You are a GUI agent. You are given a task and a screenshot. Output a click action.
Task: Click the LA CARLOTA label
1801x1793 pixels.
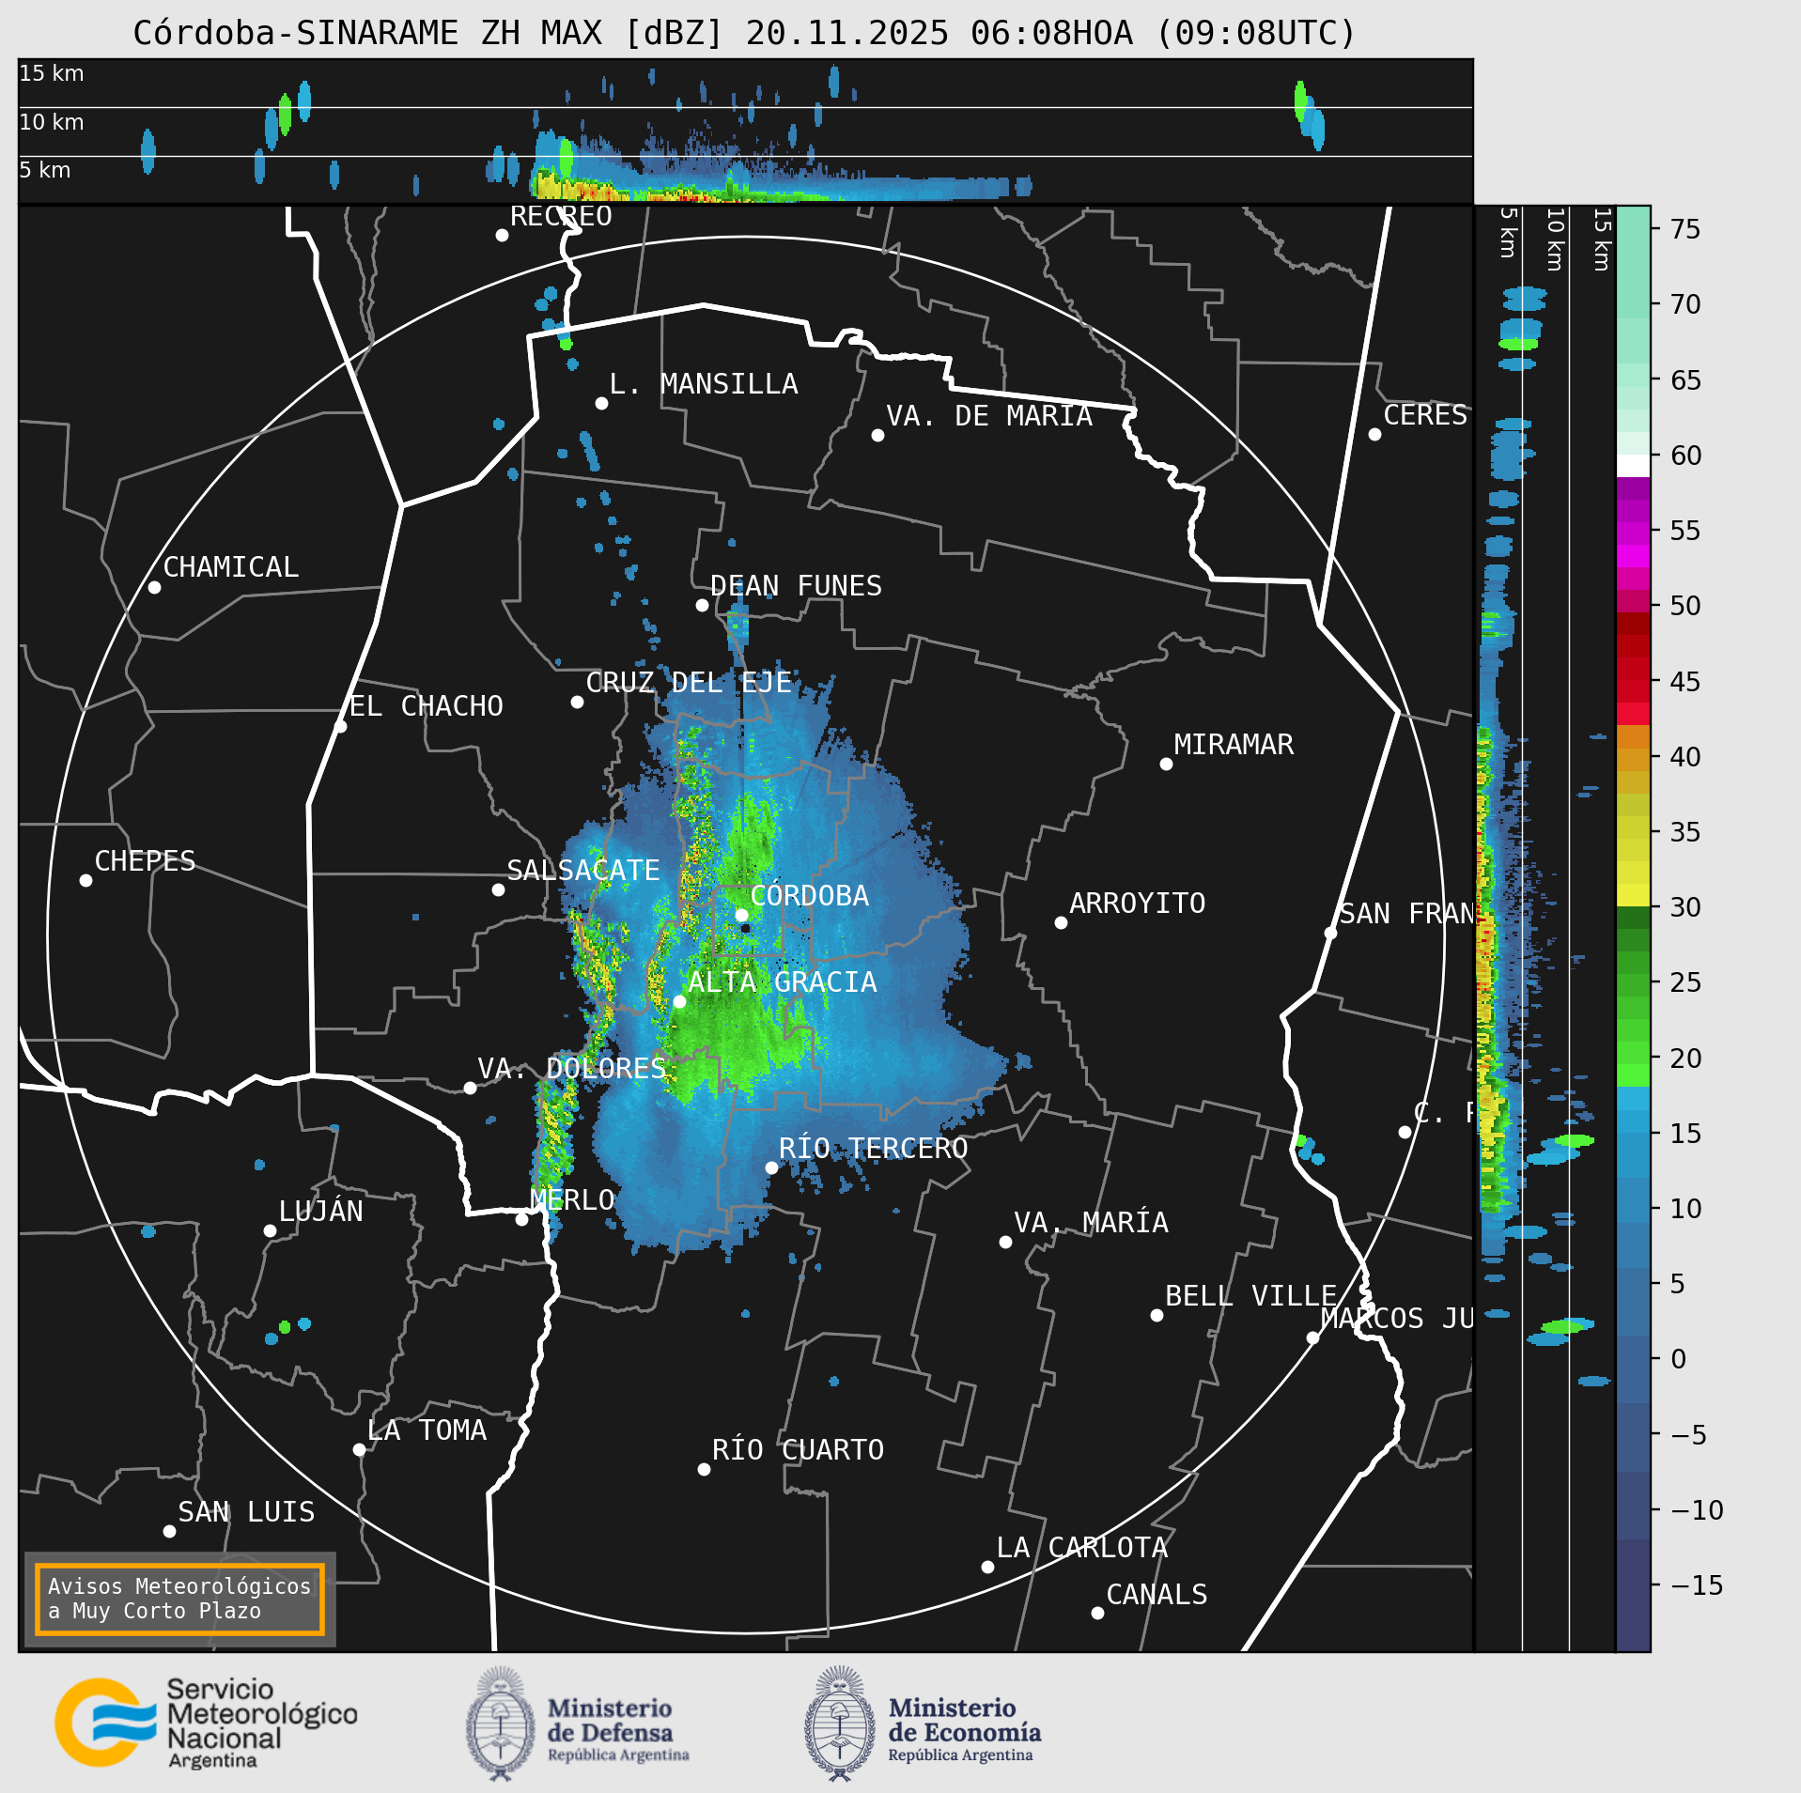1082,1548
